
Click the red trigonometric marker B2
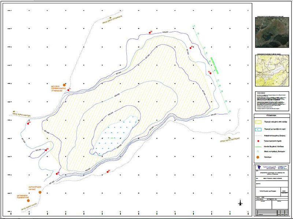[x=211, y=73]
